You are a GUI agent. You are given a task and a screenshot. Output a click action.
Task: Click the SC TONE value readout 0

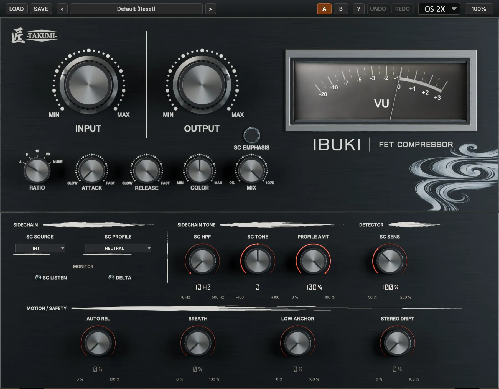(x=258, y=287)
